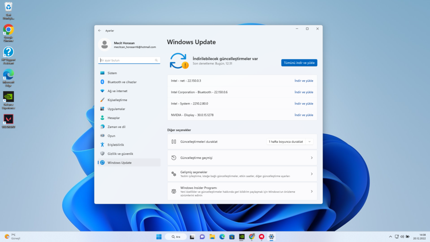430x242 pixels.
Task: Open the weather widget showing 7°C
Action: [12, 237]
